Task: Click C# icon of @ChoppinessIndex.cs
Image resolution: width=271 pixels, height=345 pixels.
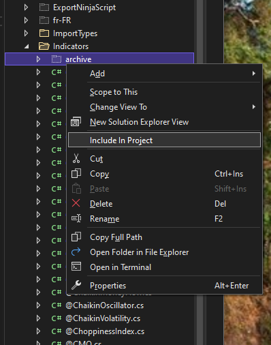Action: pos(57,331)
